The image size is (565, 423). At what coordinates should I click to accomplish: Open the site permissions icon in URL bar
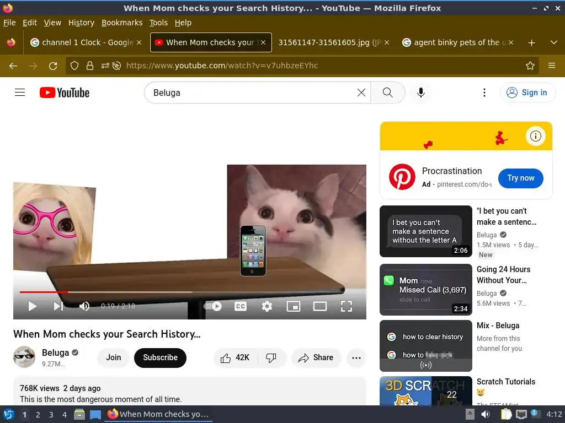tap(105, 66)
